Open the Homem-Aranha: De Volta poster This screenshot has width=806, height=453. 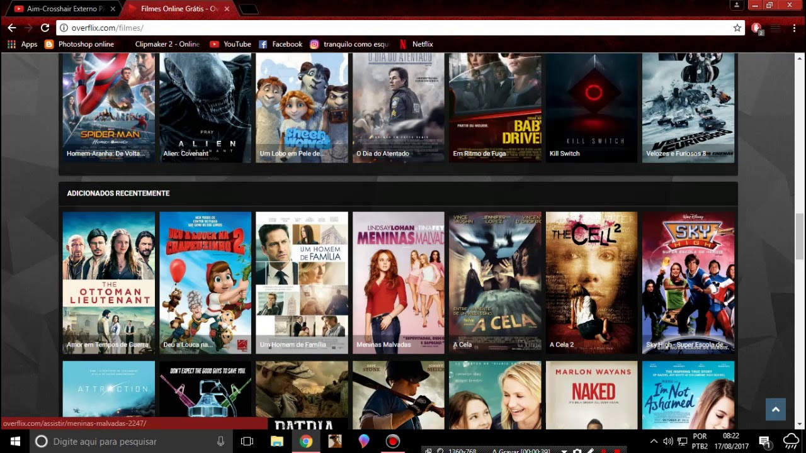pyautogui.click(x=109, y=108)
